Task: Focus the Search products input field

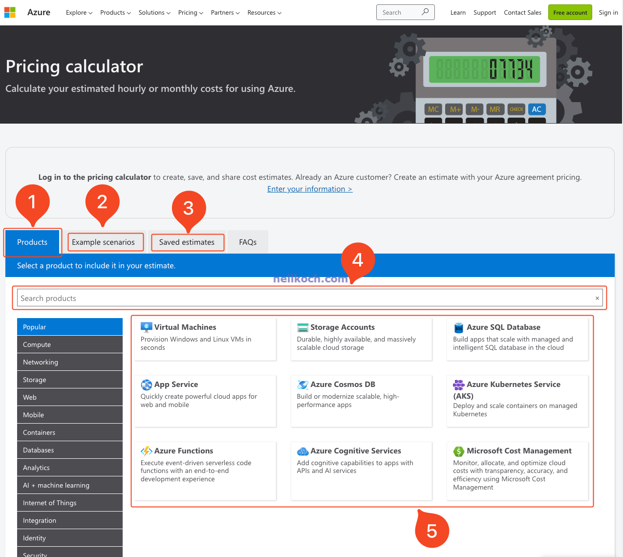Action: coord(310,298)
